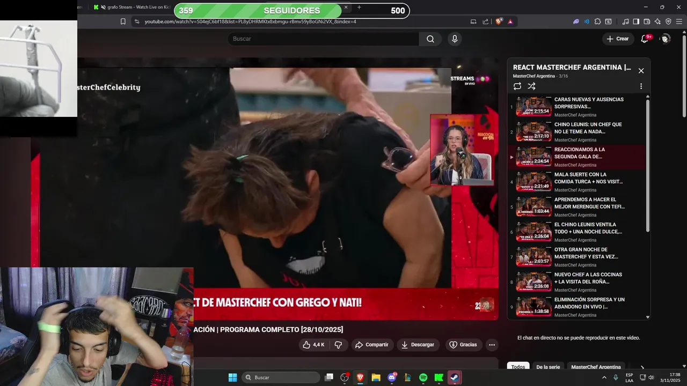Open ELIMINACIÓN SORPRESA Y UN ABANDONO video
The height and width of the screenshot is (386, 687).
click(x=576, y=307)
